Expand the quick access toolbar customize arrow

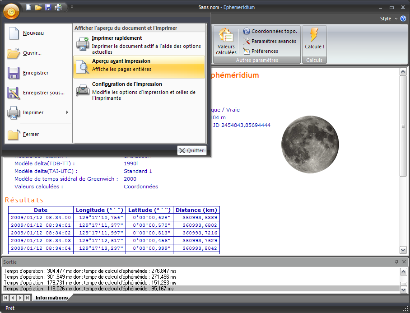click(x=72, y=7)
